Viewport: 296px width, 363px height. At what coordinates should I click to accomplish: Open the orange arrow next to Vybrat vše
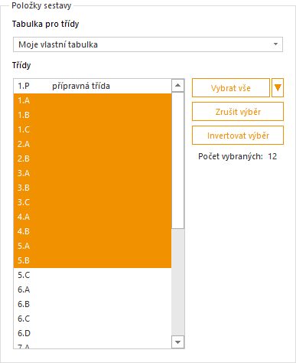[x=278, y=88]
